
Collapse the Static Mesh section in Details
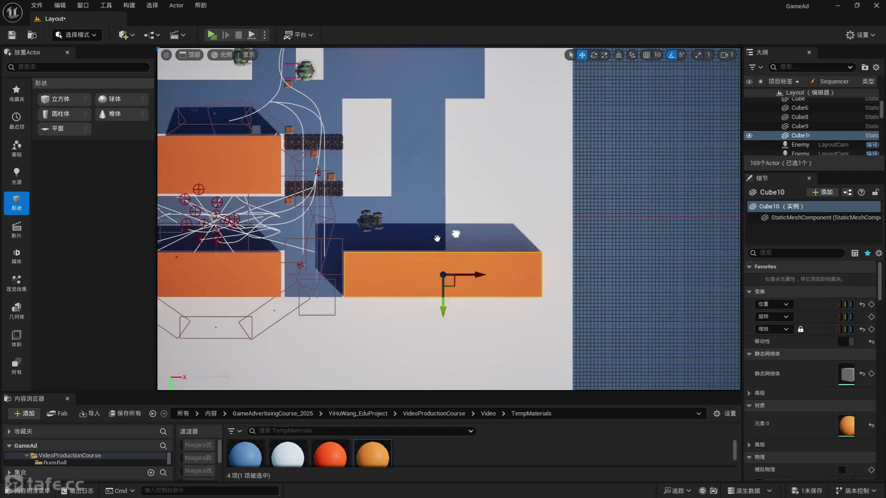coord(749,354)
